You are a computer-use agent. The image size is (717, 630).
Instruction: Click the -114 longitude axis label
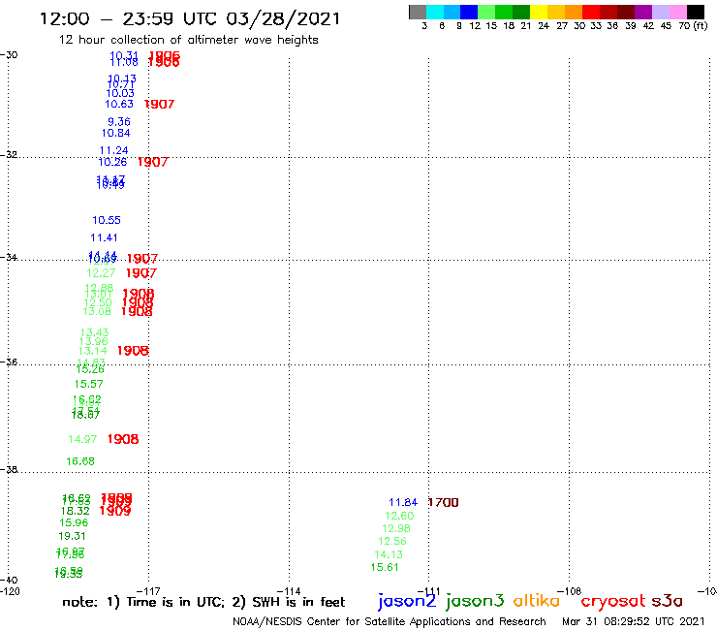(x=289, y=591)
